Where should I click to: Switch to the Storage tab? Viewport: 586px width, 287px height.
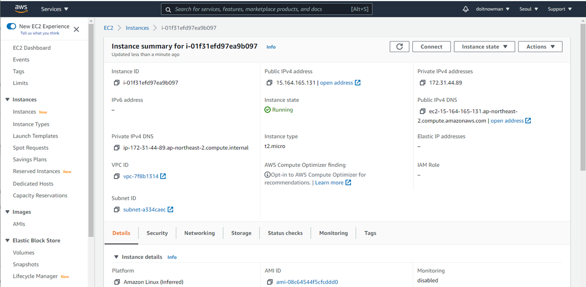[x=241, y=233]
